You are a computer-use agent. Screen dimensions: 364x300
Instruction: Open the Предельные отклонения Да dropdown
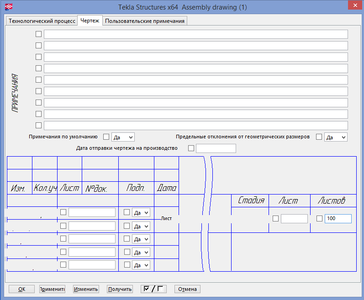coord(336,137)
